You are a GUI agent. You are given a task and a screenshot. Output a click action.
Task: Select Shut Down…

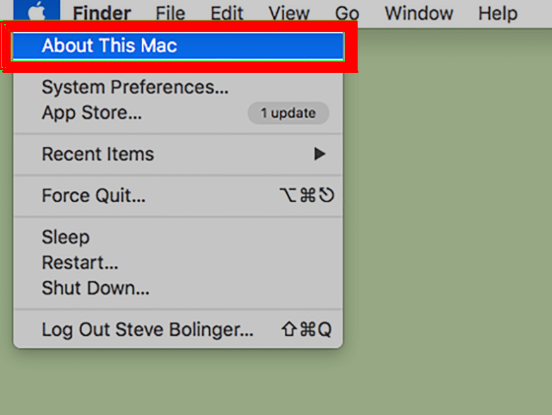point(178,288)
